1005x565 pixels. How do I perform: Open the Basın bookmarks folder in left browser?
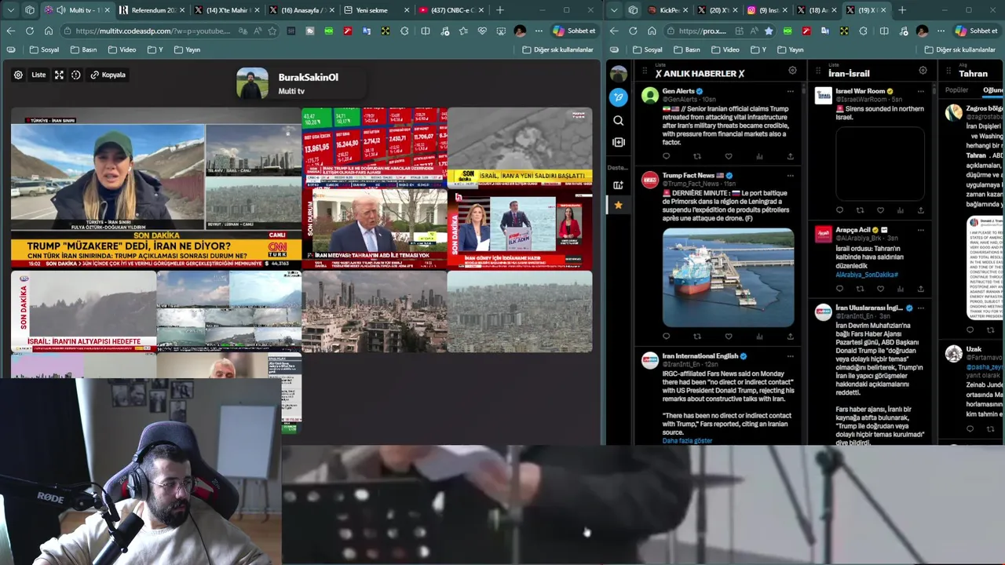tap(84, 49)
